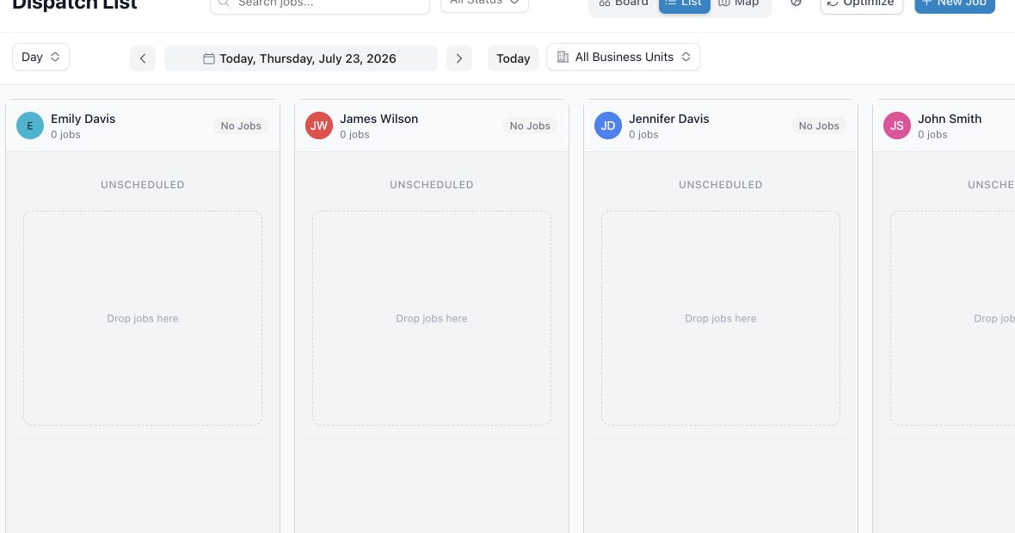Open the Day view selector

tap(40, 57)
